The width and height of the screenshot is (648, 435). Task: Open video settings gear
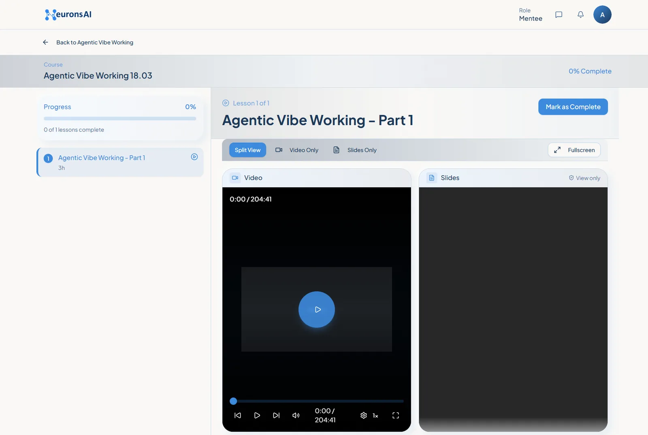(x=364, y=415)
